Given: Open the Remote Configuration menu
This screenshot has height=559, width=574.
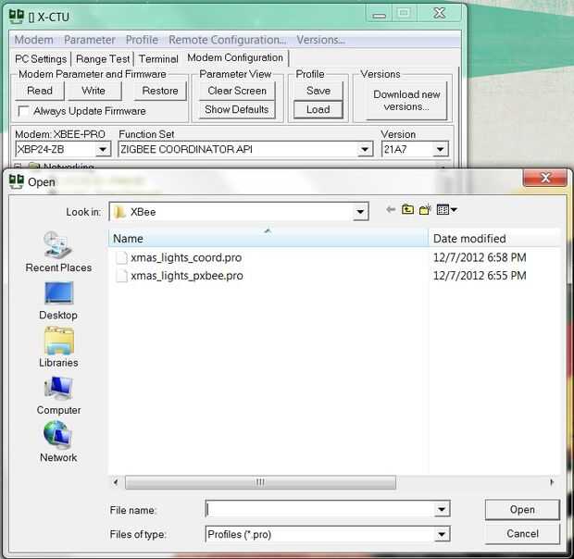Looking at the screenshot, I should point(228,40).
